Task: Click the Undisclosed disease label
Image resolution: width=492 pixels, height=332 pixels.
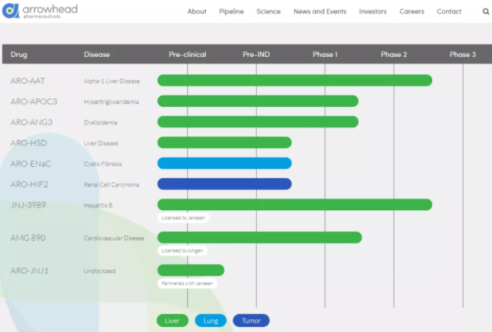Action: click(99, 272)
